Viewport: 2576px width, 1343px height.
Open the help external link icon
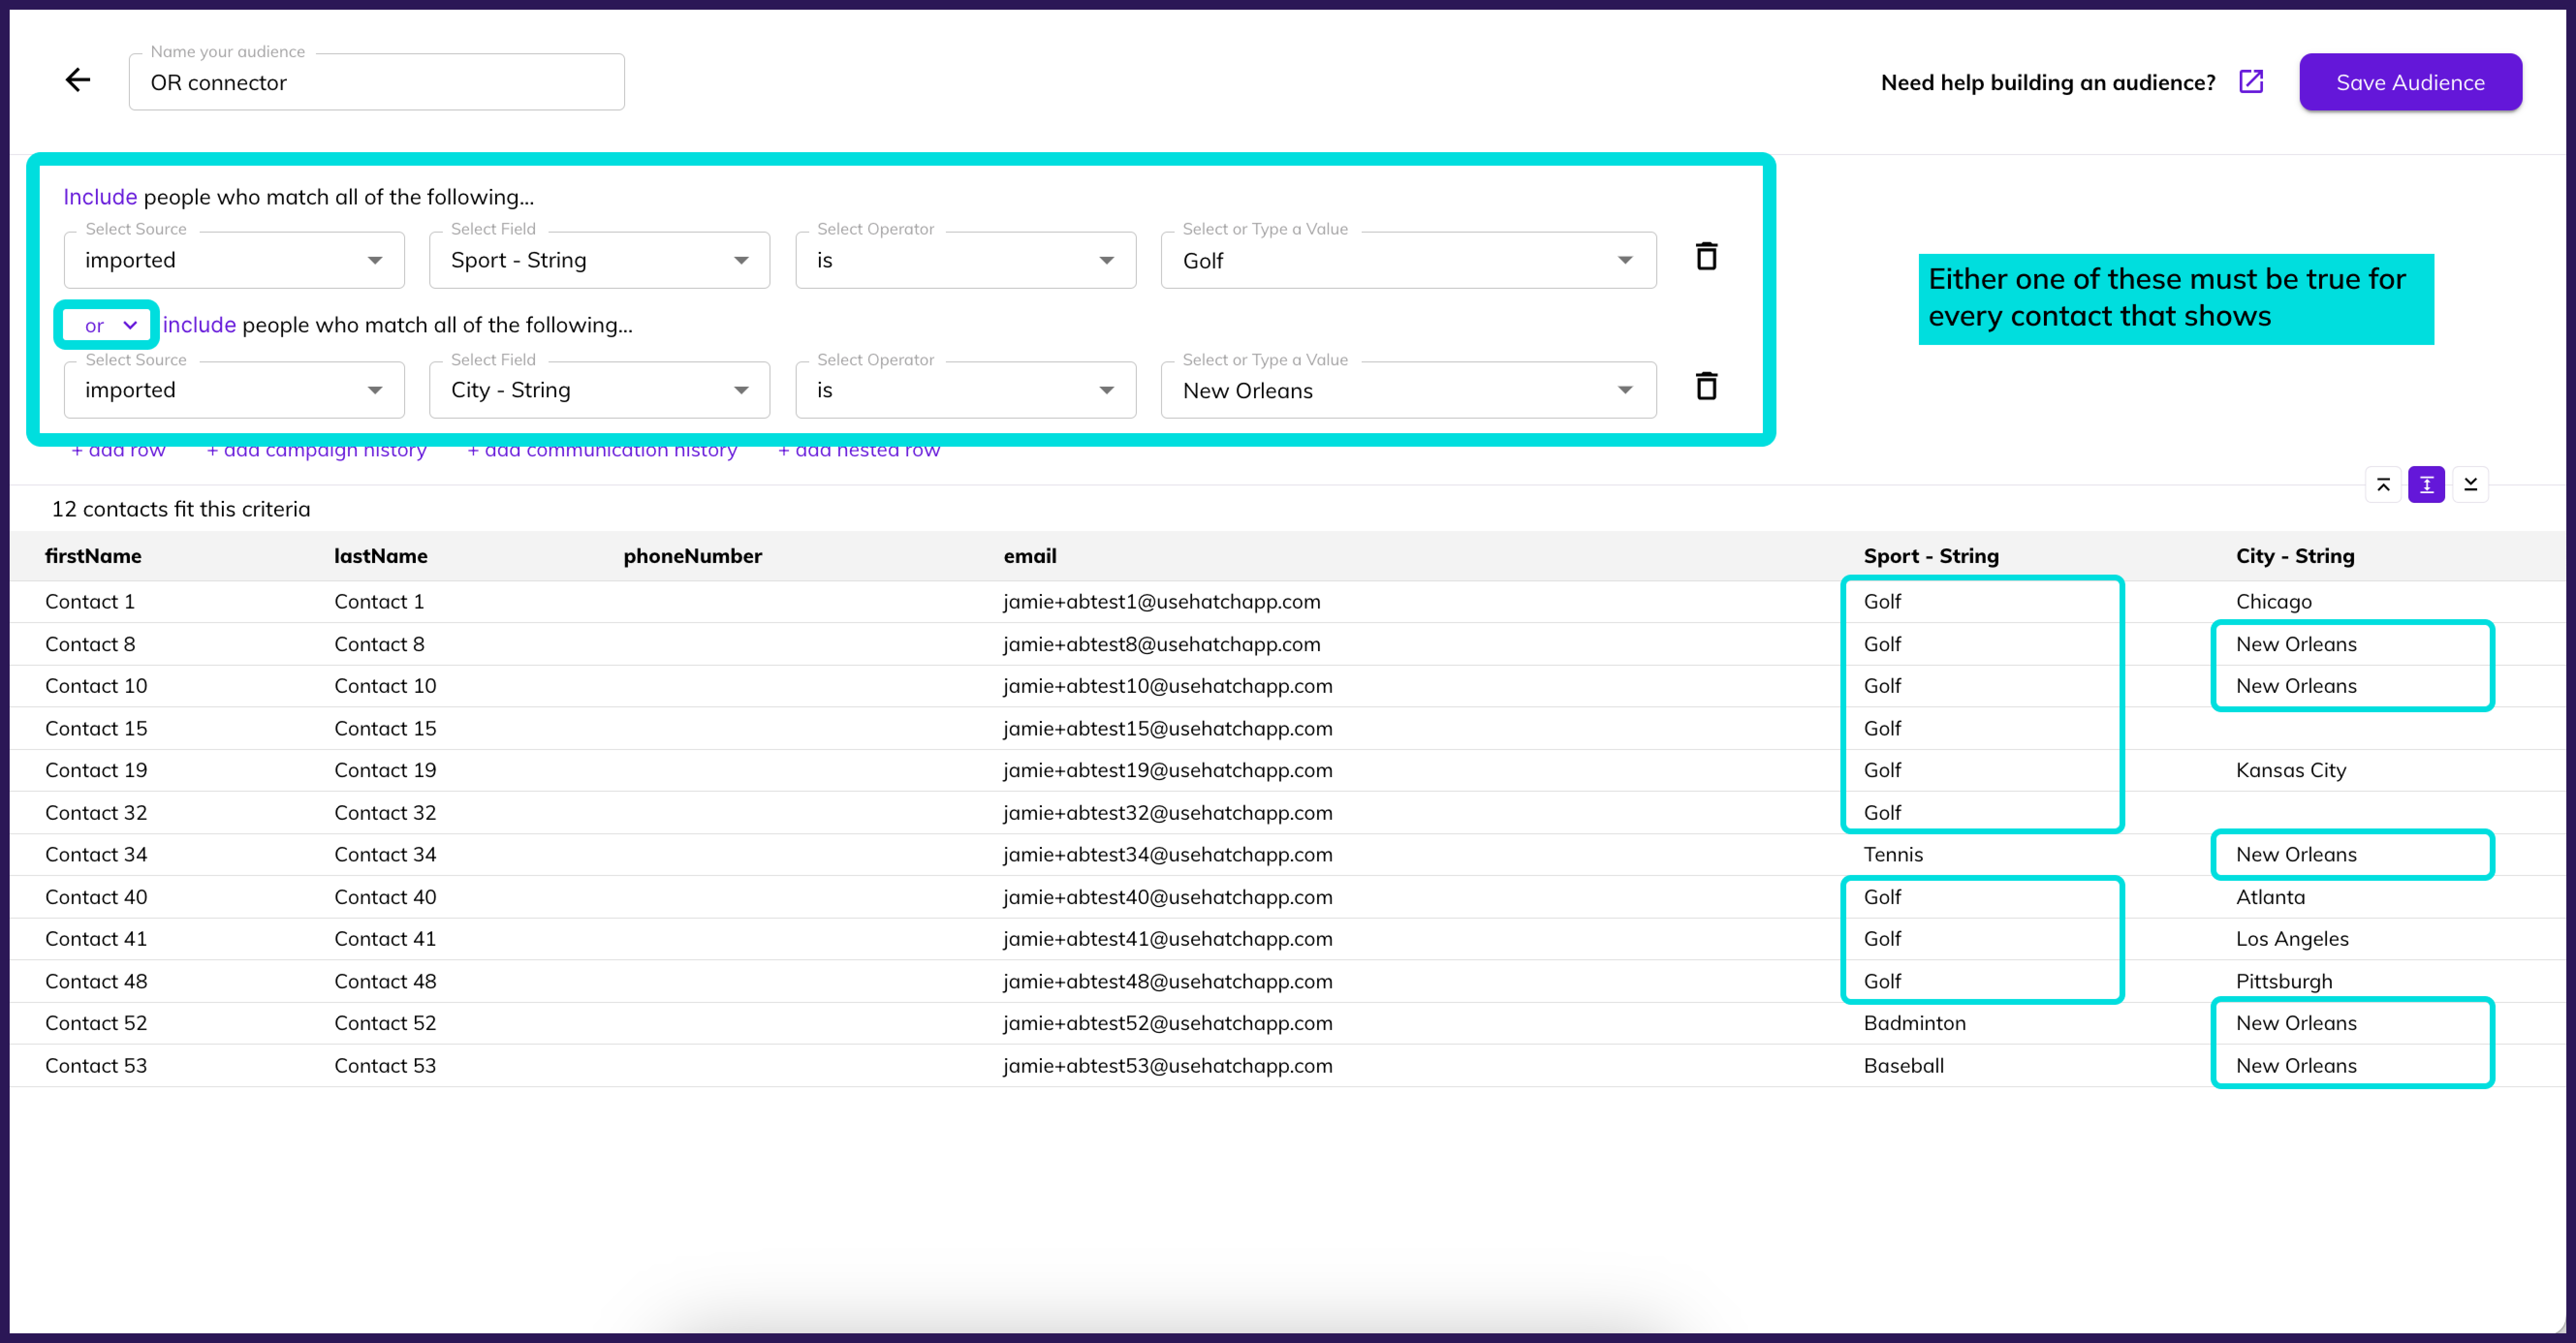click(2250, 82)
